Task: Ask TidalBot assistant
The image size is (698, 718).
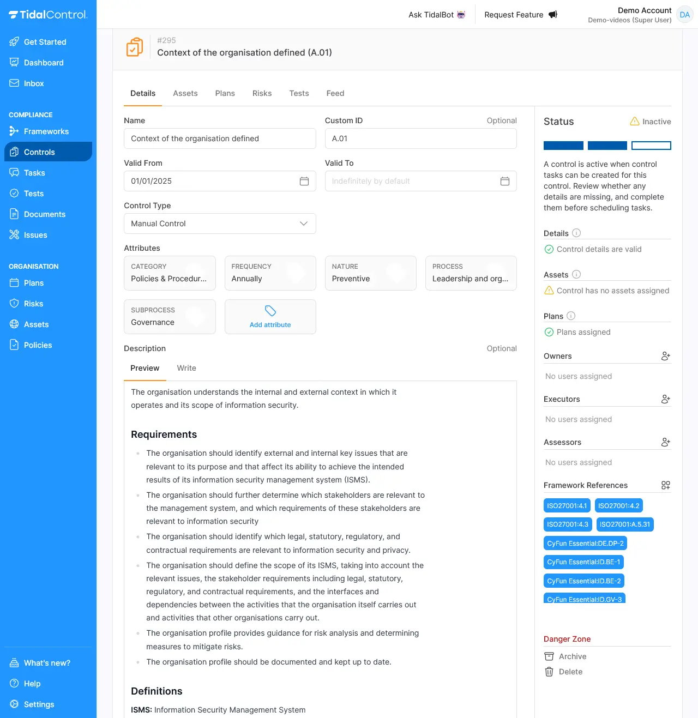Action: point(437,15)
